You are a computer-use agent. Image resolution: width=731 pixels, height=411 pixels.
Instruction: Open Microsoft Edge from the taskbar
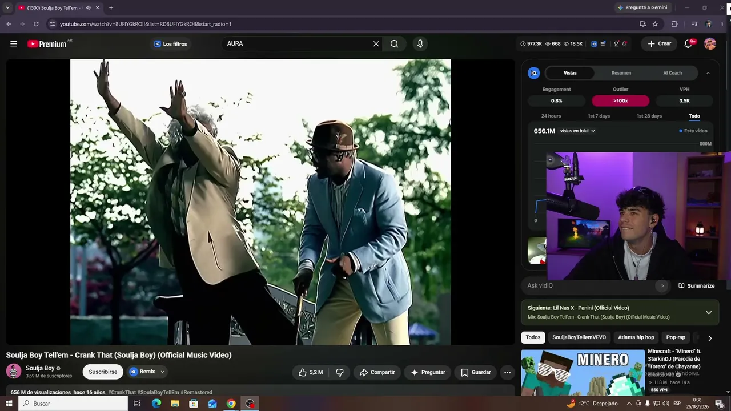156,404
